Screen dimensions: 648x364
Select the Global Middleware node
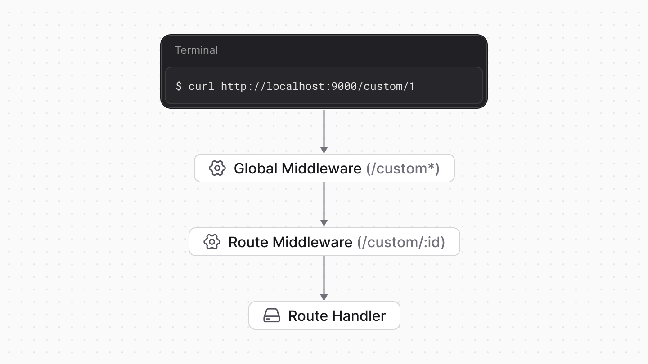324,168
